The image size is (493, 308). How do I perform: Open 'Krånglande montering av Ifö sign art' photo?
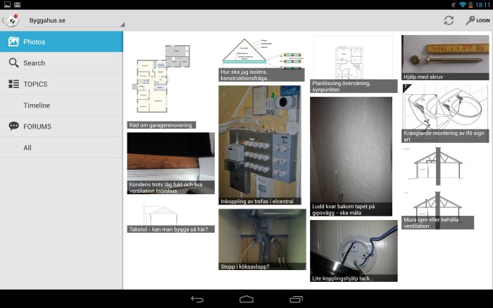[x=445, y=113]
